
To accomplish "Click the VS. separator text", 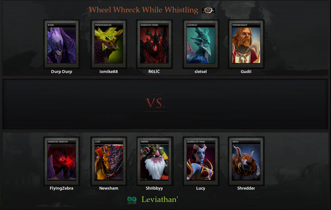I will [x=155, y=103].
